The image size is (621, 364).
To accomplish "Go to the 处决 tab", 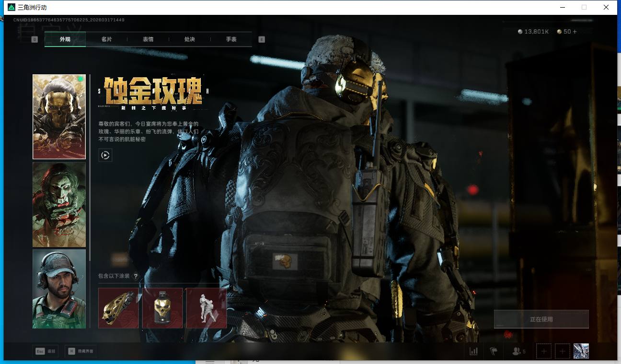I will point(189,39).
